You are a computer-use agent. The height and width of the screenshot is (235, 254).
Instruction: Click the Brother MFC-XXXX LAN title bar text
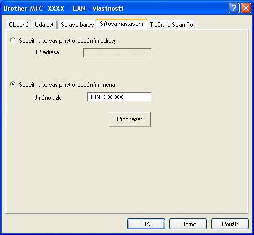pos(63,8)
